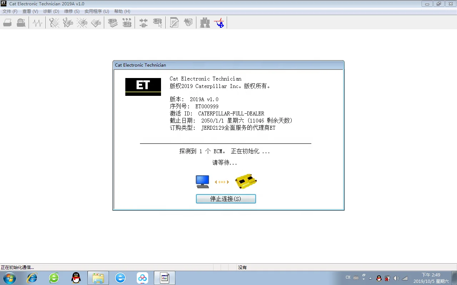This screenshot has height=285, width=457.
Task: Open the ECM Summary stacked-modules icon
Action: pos(113,23)
